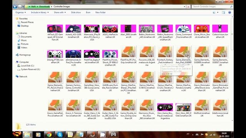Viewport: 246px width, 138px height.
Task: Go to NsN in the address path
Action: 33,7
